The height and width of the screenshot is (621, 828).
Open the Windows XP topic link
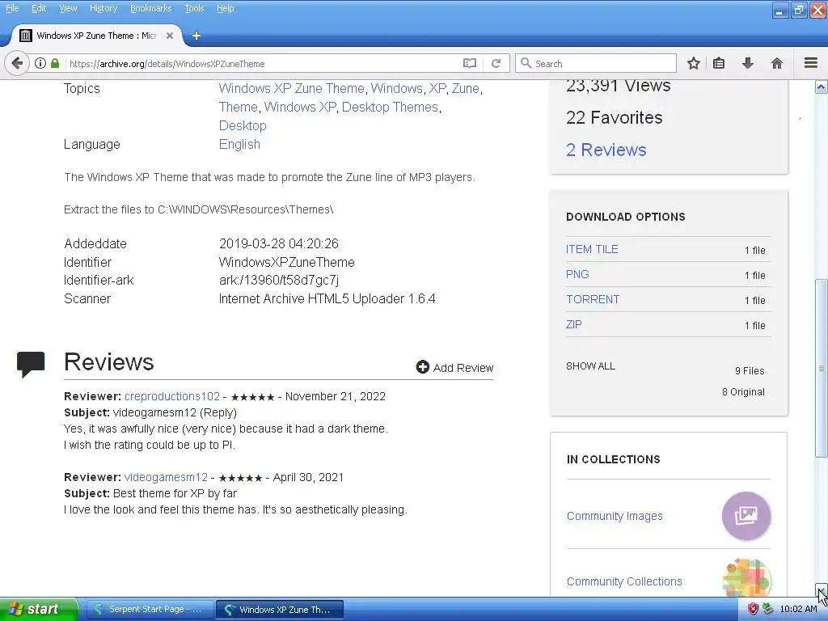[x=300, y=107]
